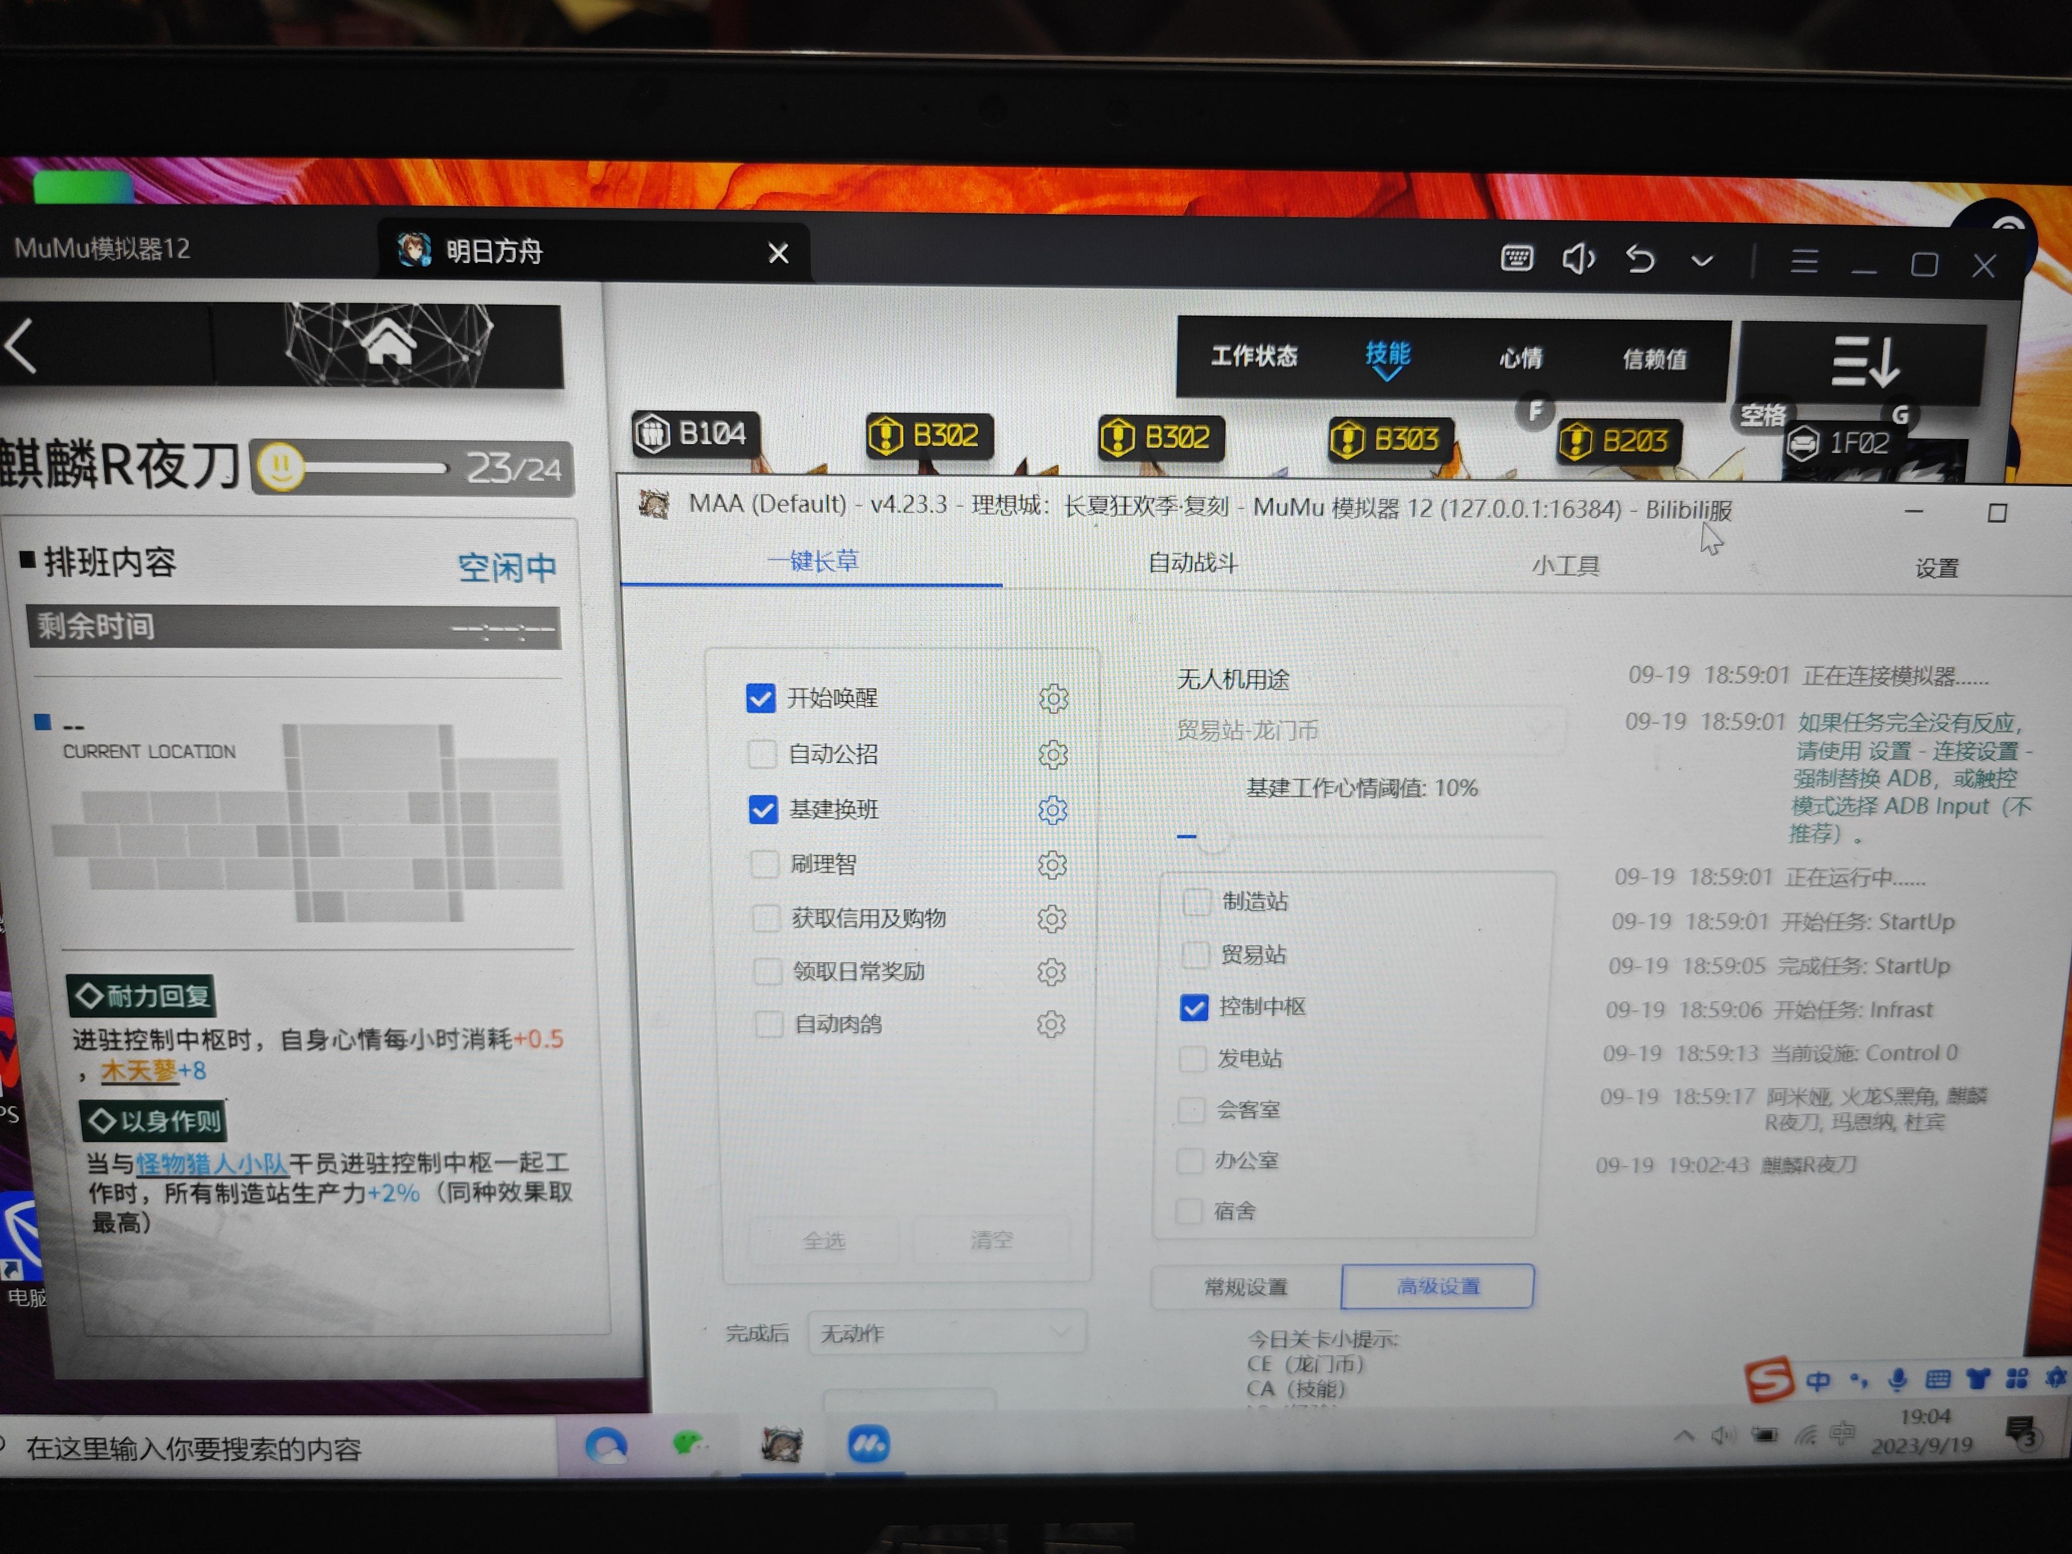Viewport: 2072px width, 1554px height.
Task: Switch to the 设置 tab
Action: point(1937,569)
